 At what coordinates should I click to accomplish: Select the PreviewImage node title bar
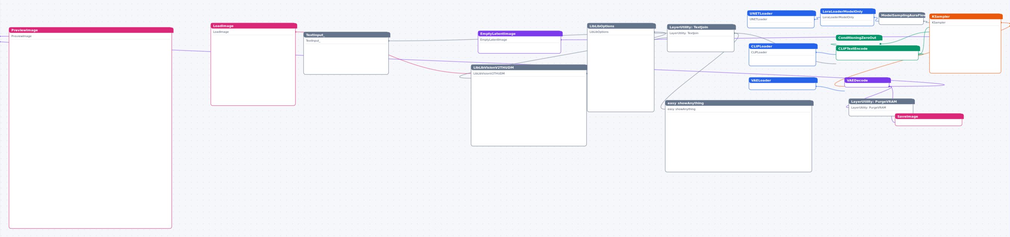pos(91,30)
